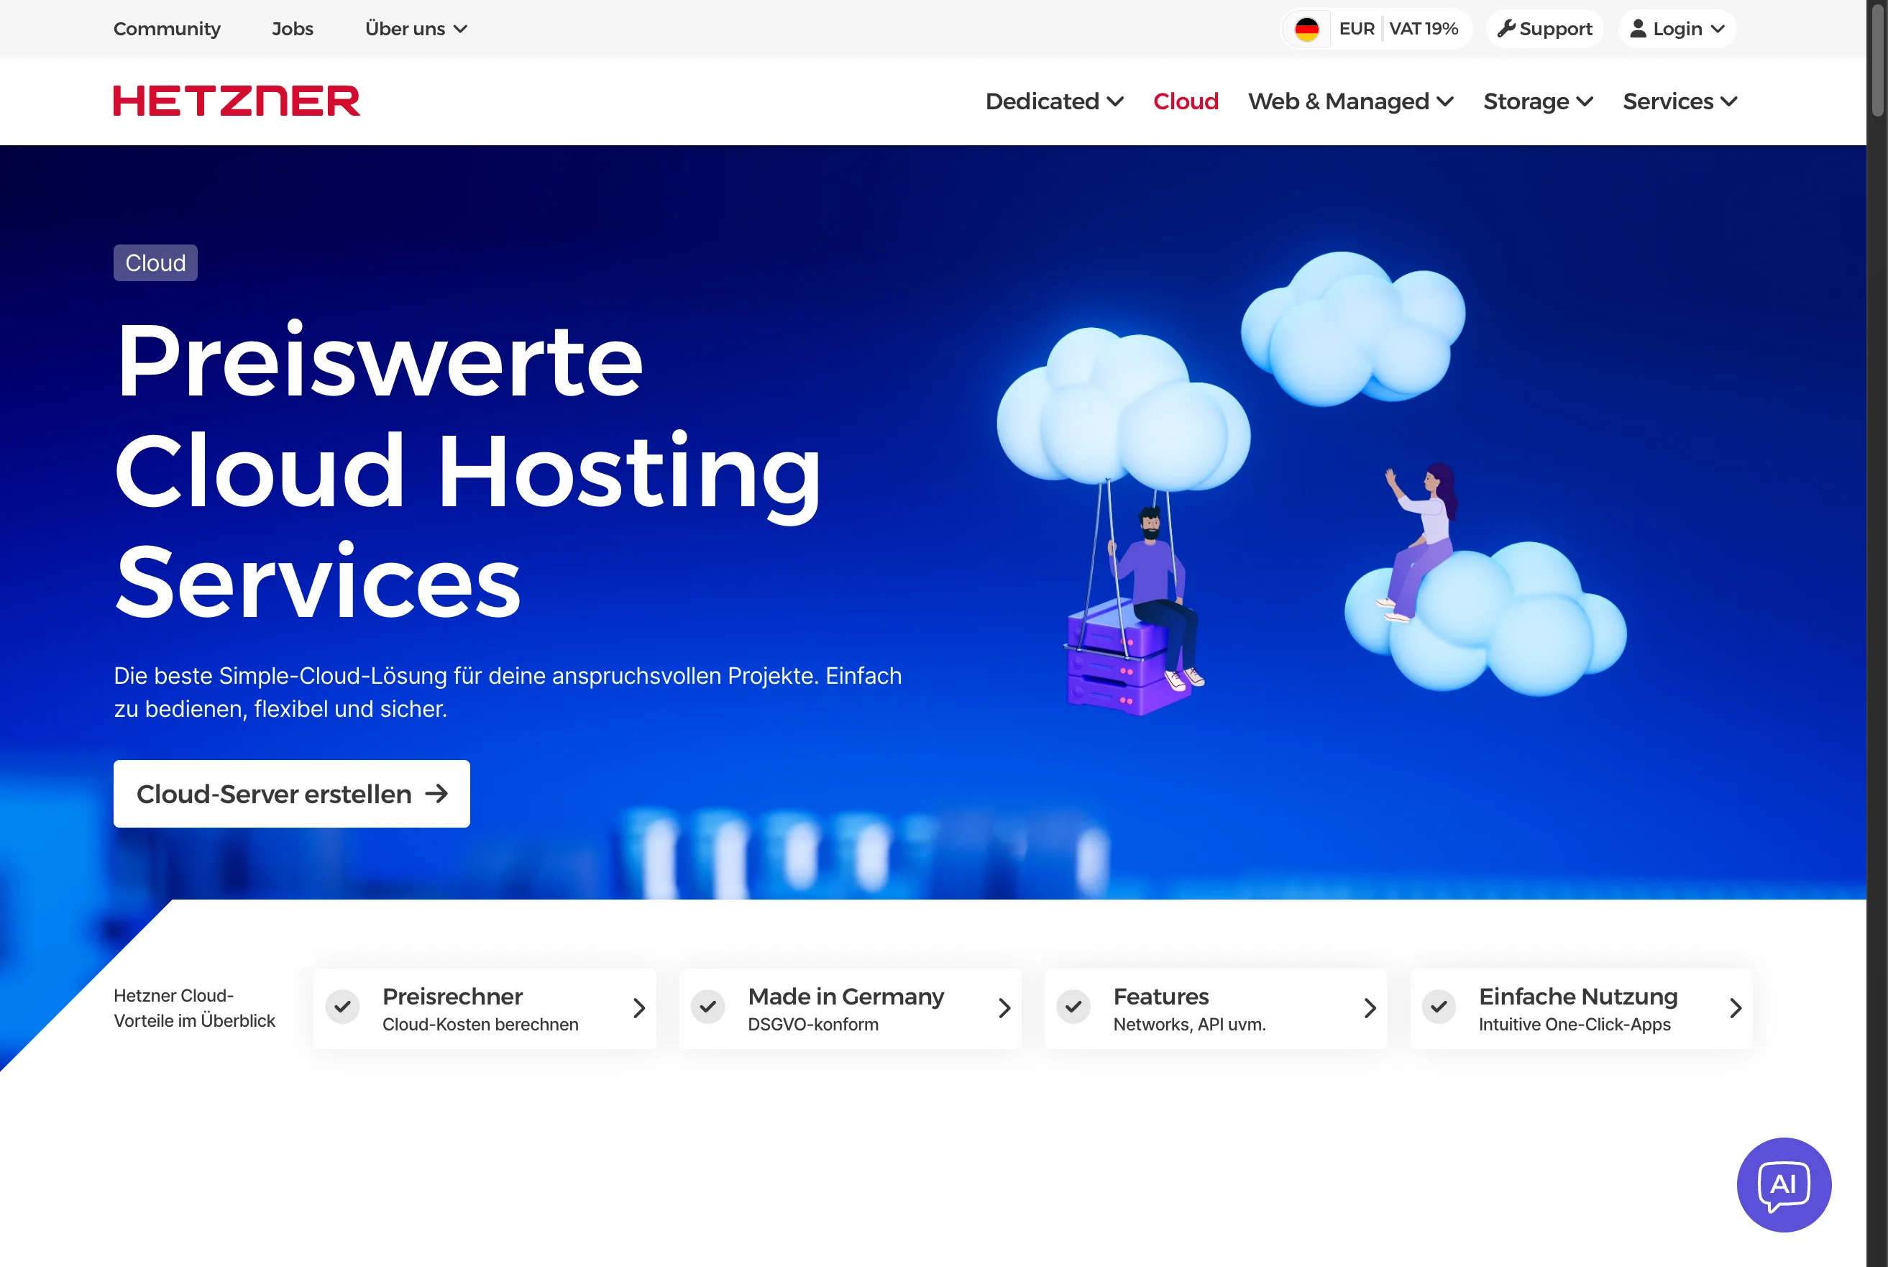1888x1267 pixels.
Task: Go to the Community page
Action: pyautogui.click(x=166, y=29)
